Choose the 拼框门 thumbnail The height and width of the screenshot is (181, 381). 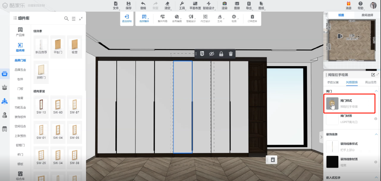[x=41, y=72]
